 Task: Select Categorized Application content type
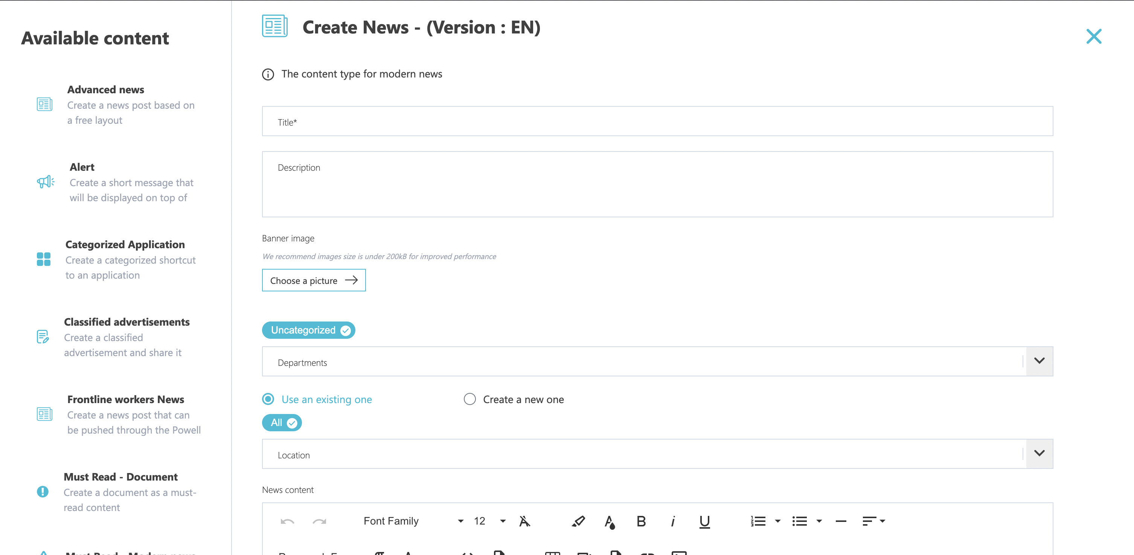pyautogui.click(x=119, y=259)
